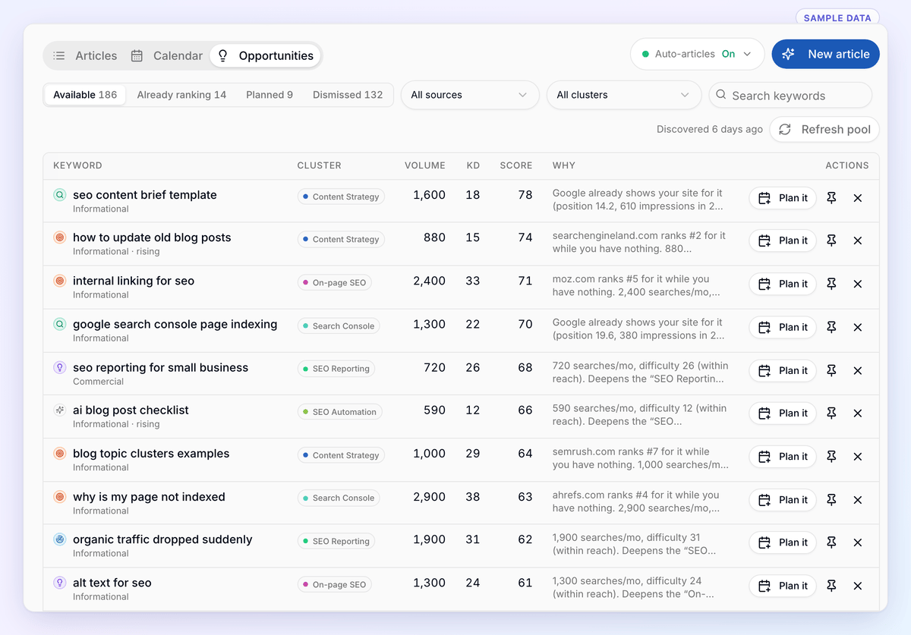Refresh pool of opportunities
The image size is (911, 635).
point(824,129)
